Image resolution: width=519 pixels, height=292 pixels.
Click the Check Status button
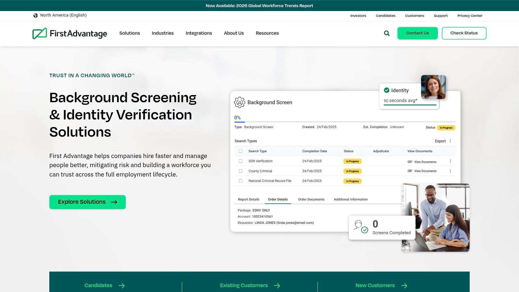pyautogui.click(x=464, y=33)
